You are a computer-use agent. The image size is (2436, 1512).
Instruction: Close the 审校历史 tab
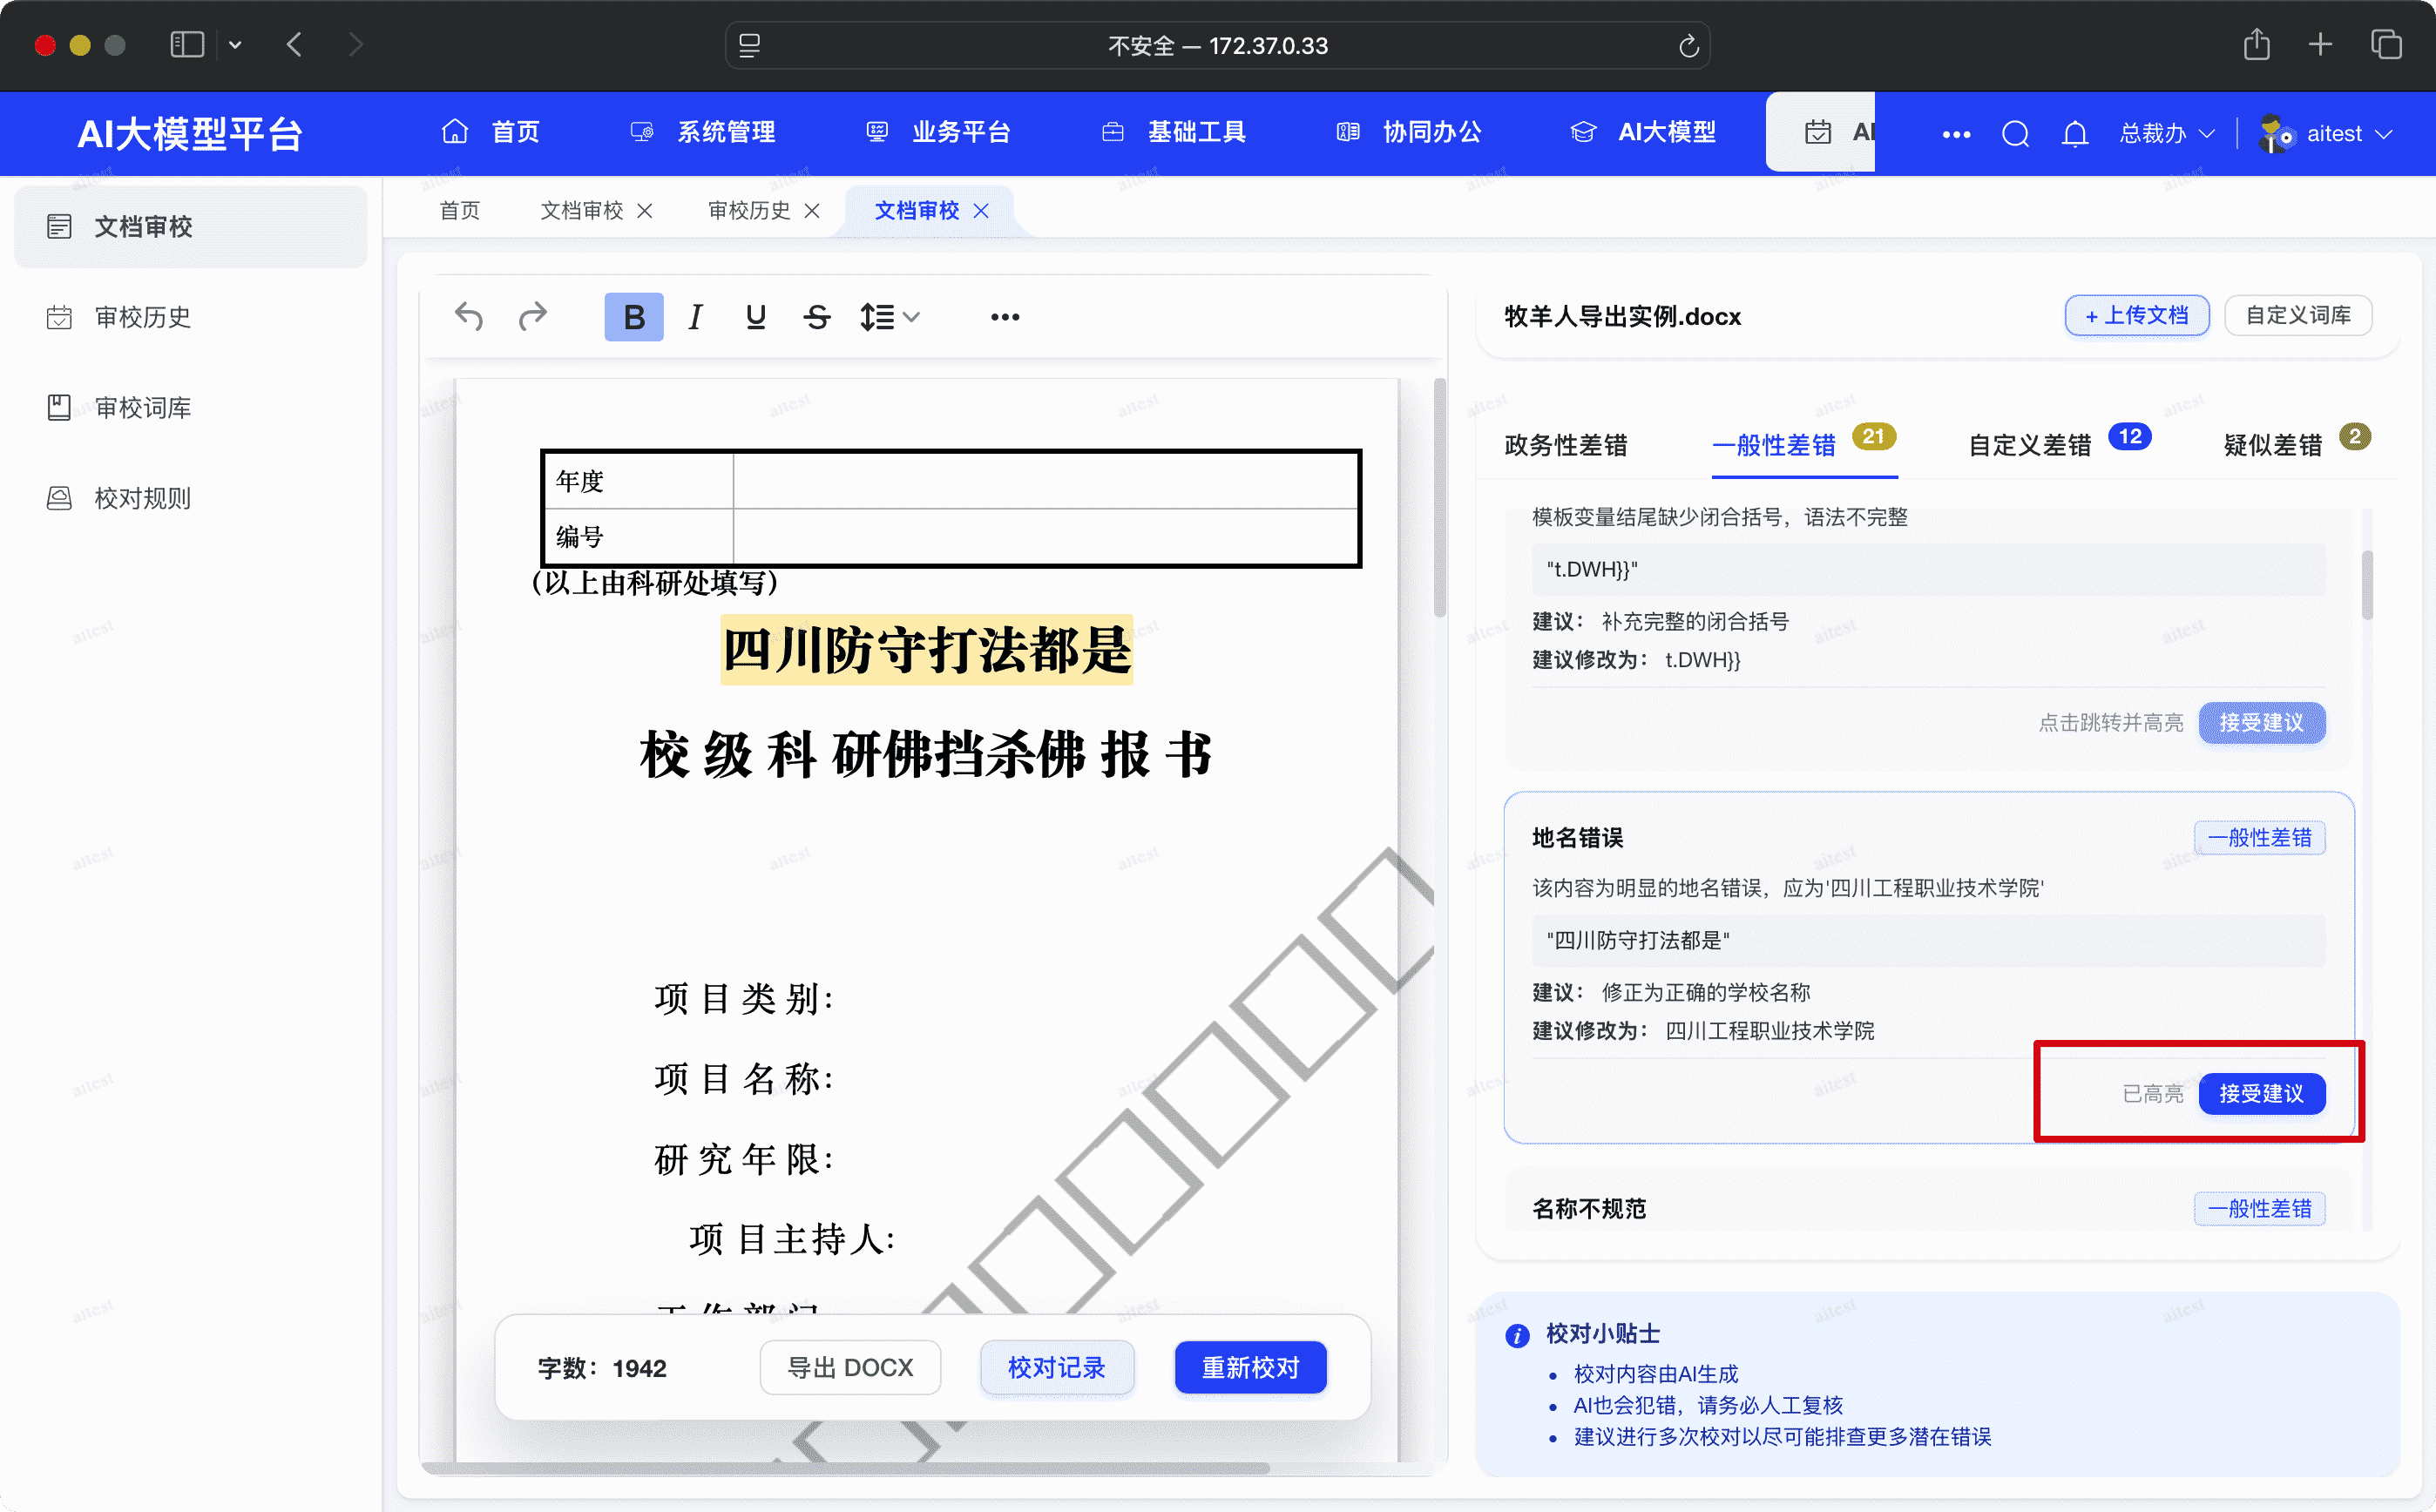coord(812,210)
